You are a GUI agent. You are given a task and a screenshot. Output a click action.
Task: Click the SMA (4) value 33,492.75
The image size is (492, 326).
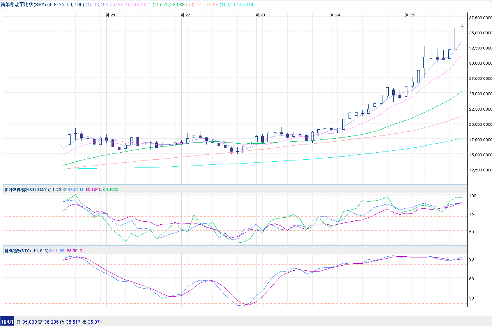point(101,4)
